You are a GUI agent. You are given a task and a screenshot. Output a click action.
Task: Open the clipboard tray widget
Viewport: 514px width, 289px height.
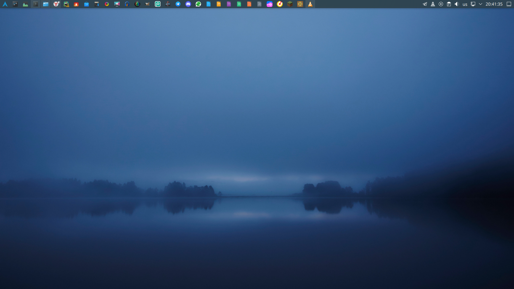(449, 4)
